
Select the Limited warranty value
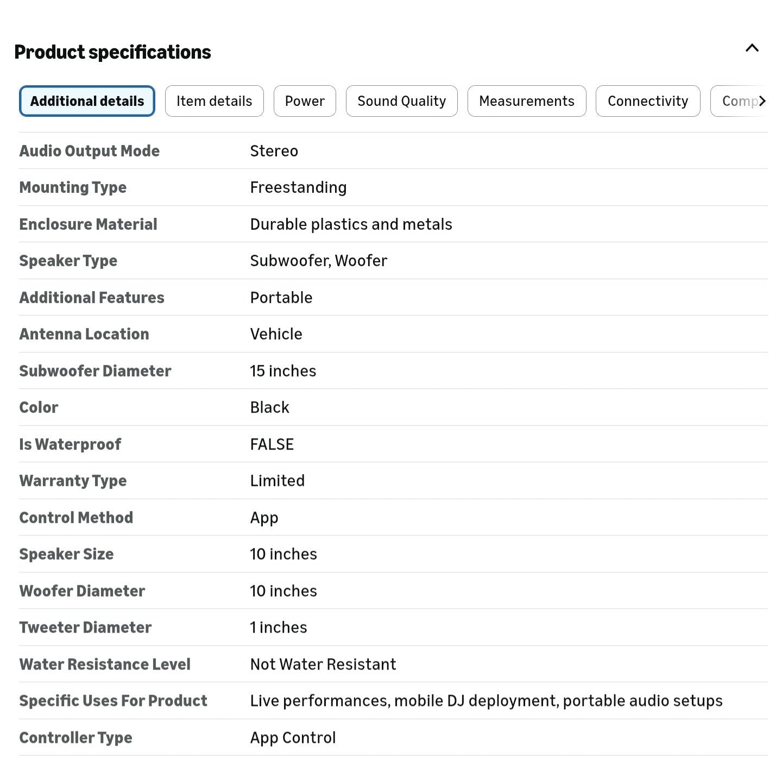[277, 481]
